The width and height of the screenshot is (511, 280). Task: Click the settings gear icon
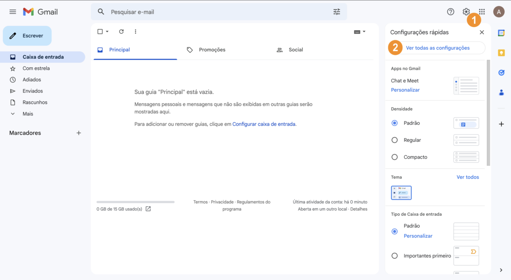(x=466, y=12)
